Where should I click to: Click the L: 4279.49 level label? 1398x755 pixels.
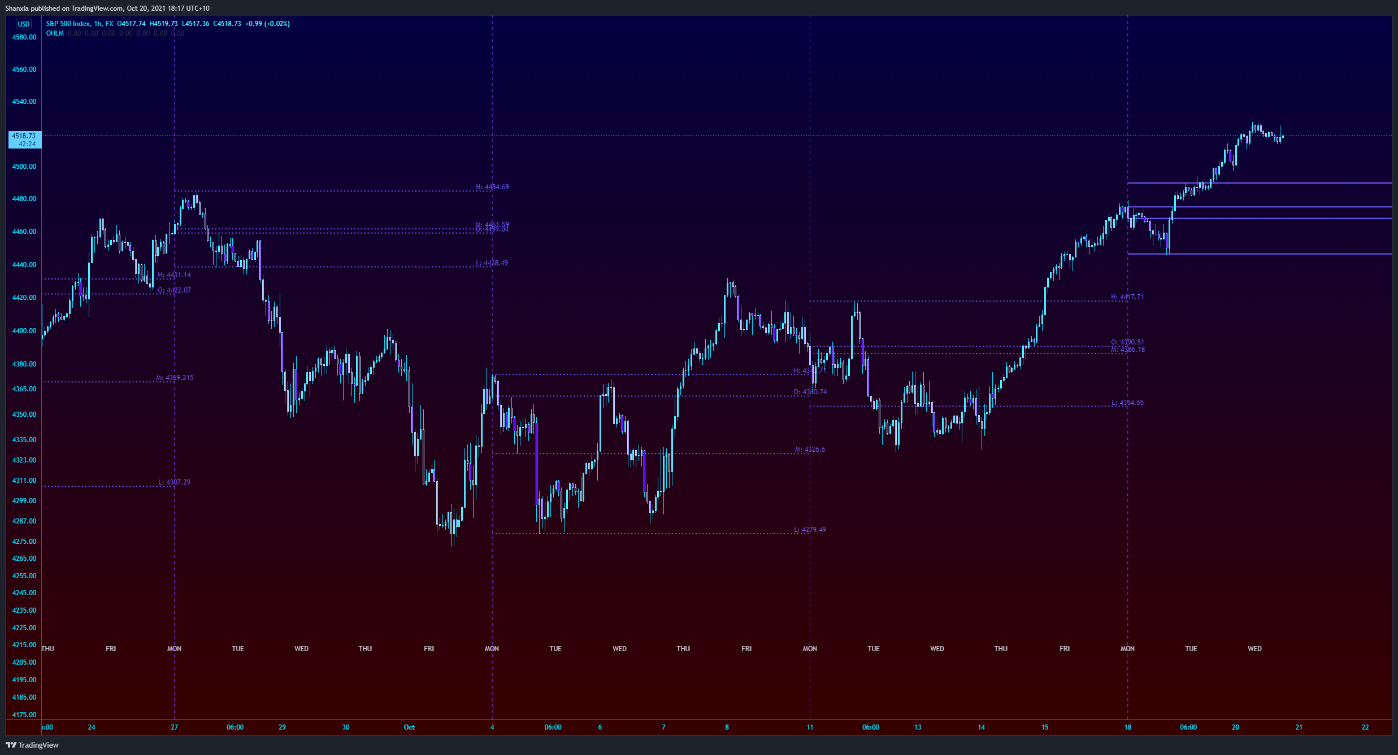[810, 530]
